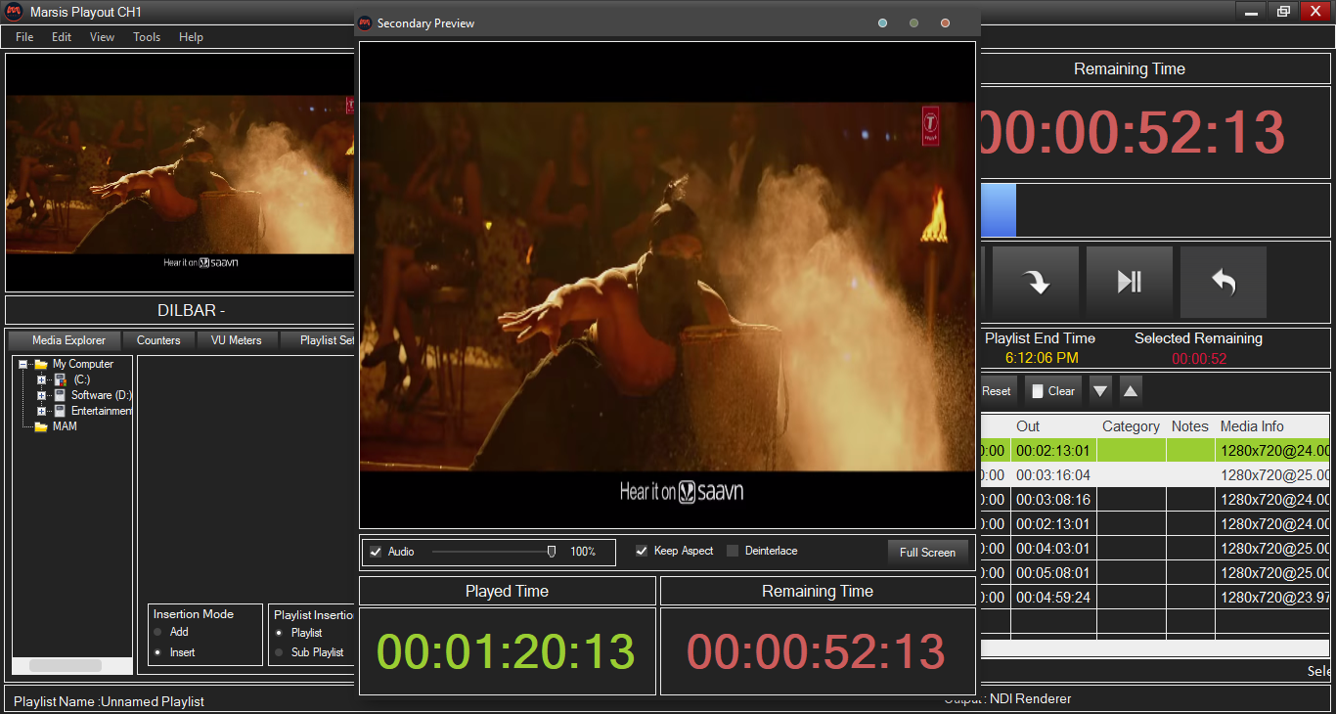
Task: Click the Secondary Preview window logo icon
Action: [365, 22]
